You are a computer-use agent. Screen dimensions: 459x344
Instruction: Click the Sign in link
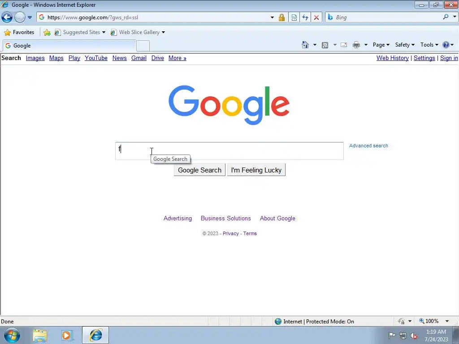tap(449, 58)
